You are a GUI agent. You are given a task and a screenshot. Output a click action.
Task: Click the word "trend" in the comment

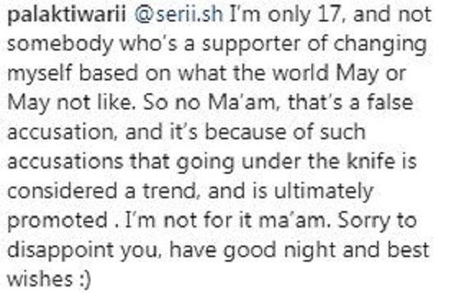point(169,190)
